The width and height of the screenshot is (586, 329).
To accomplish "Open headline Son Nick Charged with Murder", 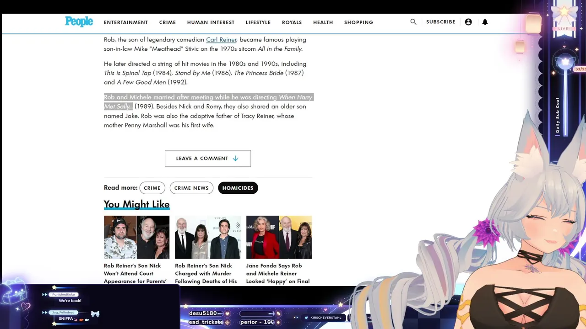I will (206, 273).
